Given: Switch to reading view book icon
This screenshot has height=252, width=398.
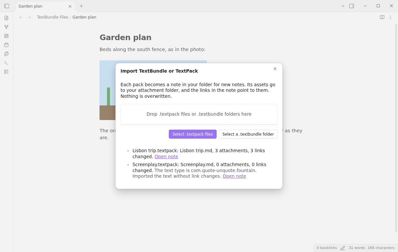Looking at the screenshot, I should 382,17.
